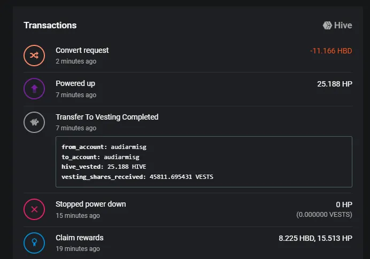Image resolution: width=370 pixels, height=259 pixels.
Task: Open the Convert request transaction
Action: (x=82, y=50)
